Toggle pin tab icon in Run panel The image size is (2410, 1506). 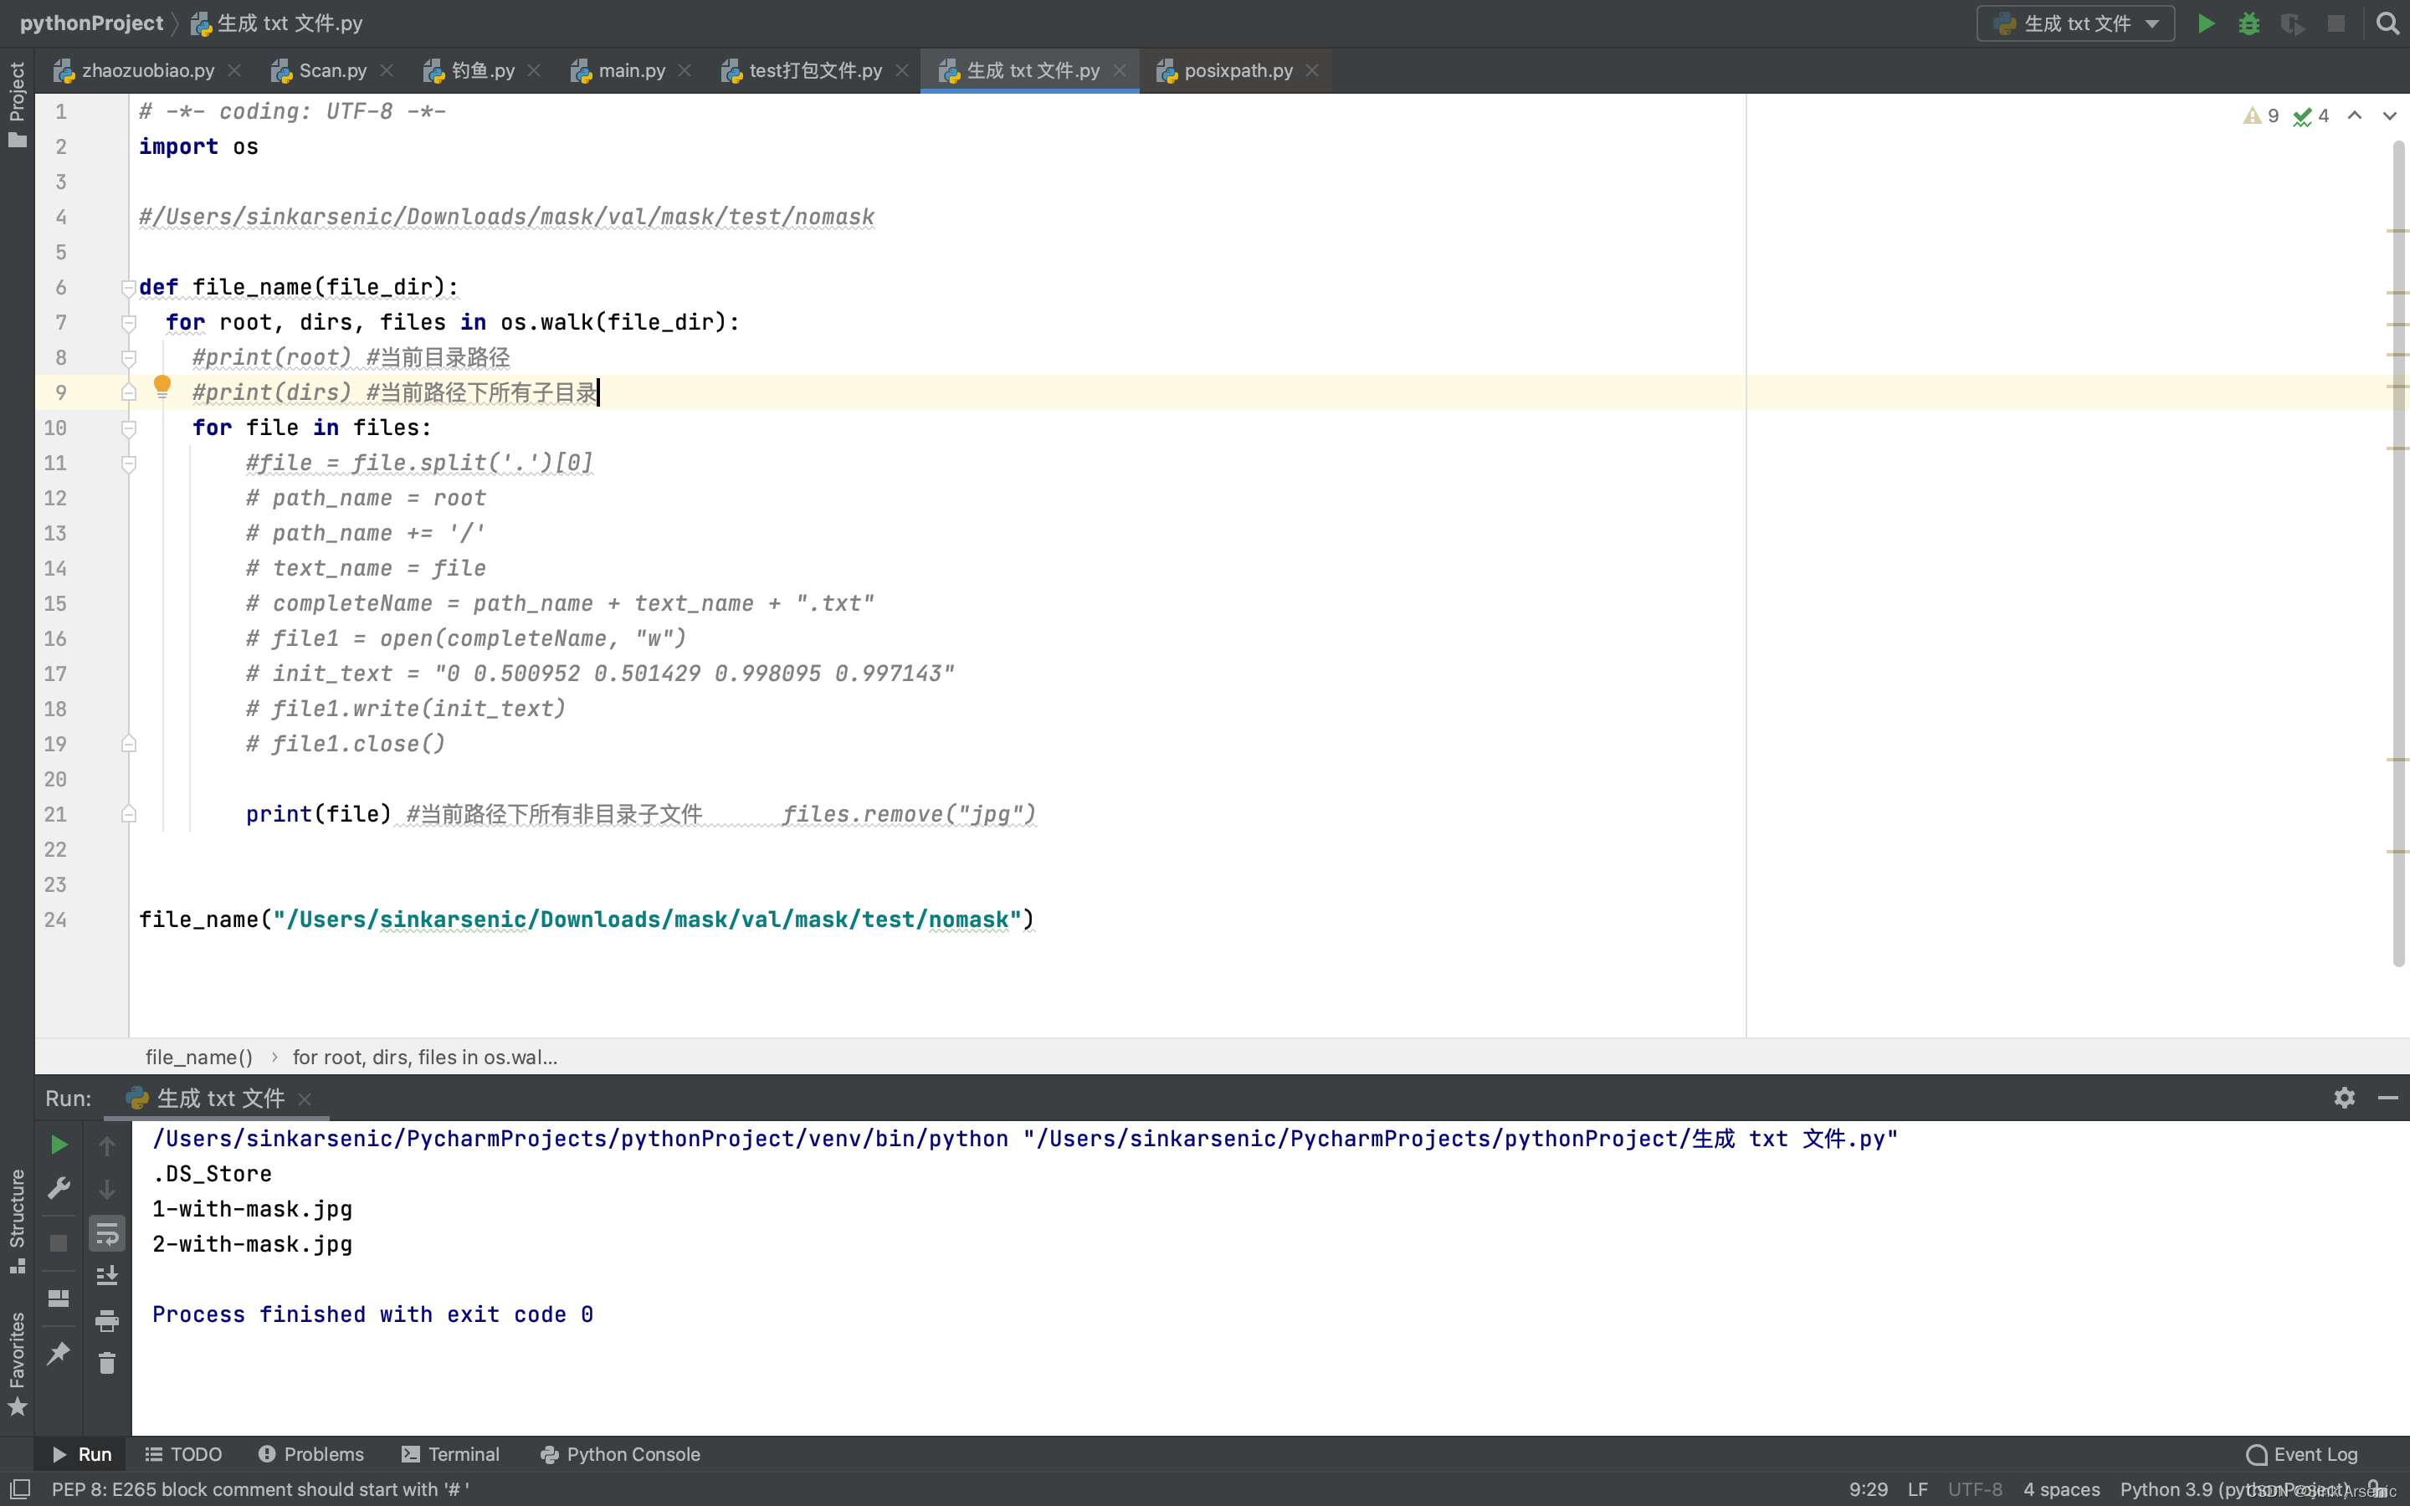click(x=59, y=1353)
